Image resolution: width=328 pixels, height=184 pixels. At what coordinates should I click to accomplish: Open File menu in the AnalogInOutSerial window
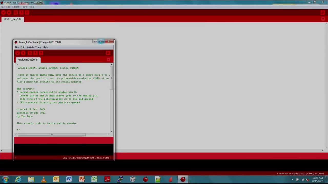click(x=17, y=47)
